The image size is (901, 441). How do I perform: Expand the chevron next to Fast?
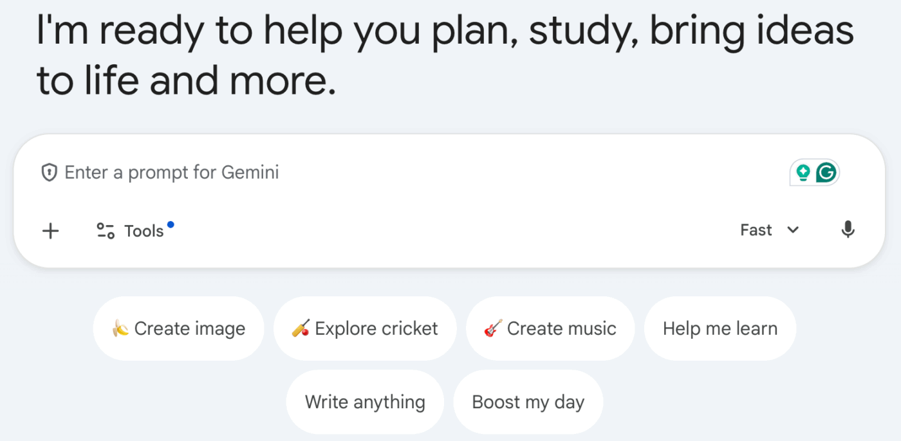click(793, 230)
